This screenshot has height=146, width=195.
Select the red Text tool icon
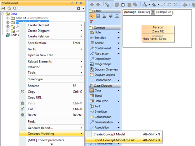point(92,22)
